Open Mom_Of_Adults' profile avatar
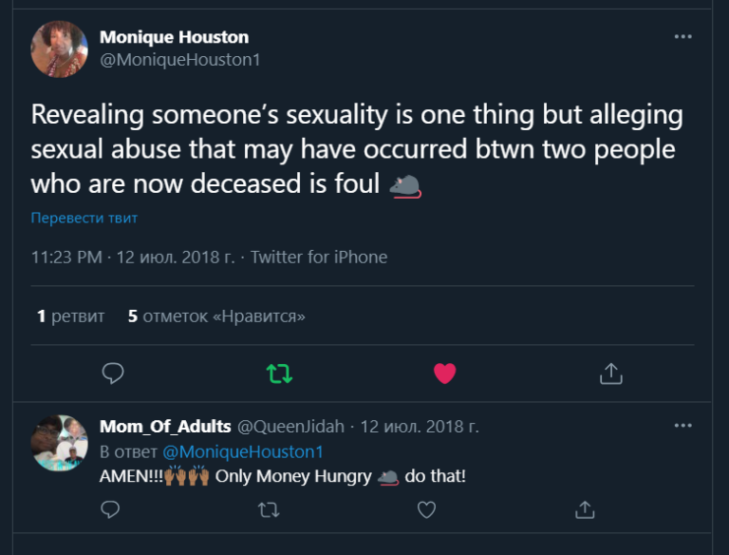729x555 pixels. [60, 443]
